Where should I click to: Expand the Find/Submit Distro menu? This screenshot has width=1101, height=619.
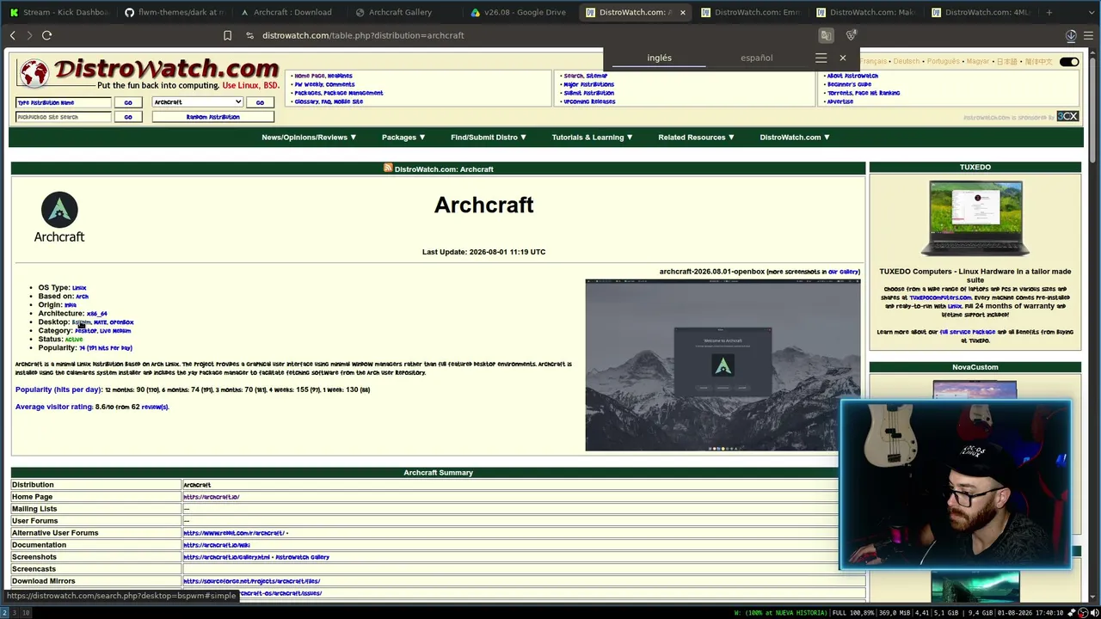coord(489,138)
